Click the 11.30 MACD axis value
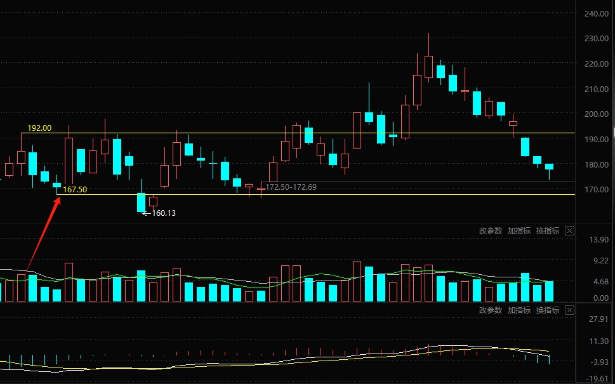 click(599, 341)
